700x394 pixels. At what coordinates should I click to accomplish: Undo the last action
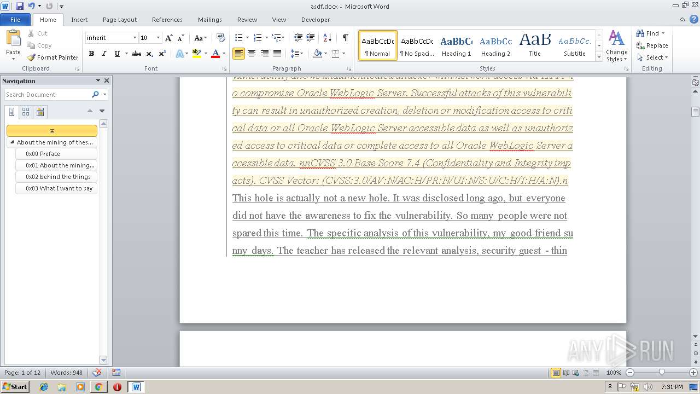pos(32,6)
